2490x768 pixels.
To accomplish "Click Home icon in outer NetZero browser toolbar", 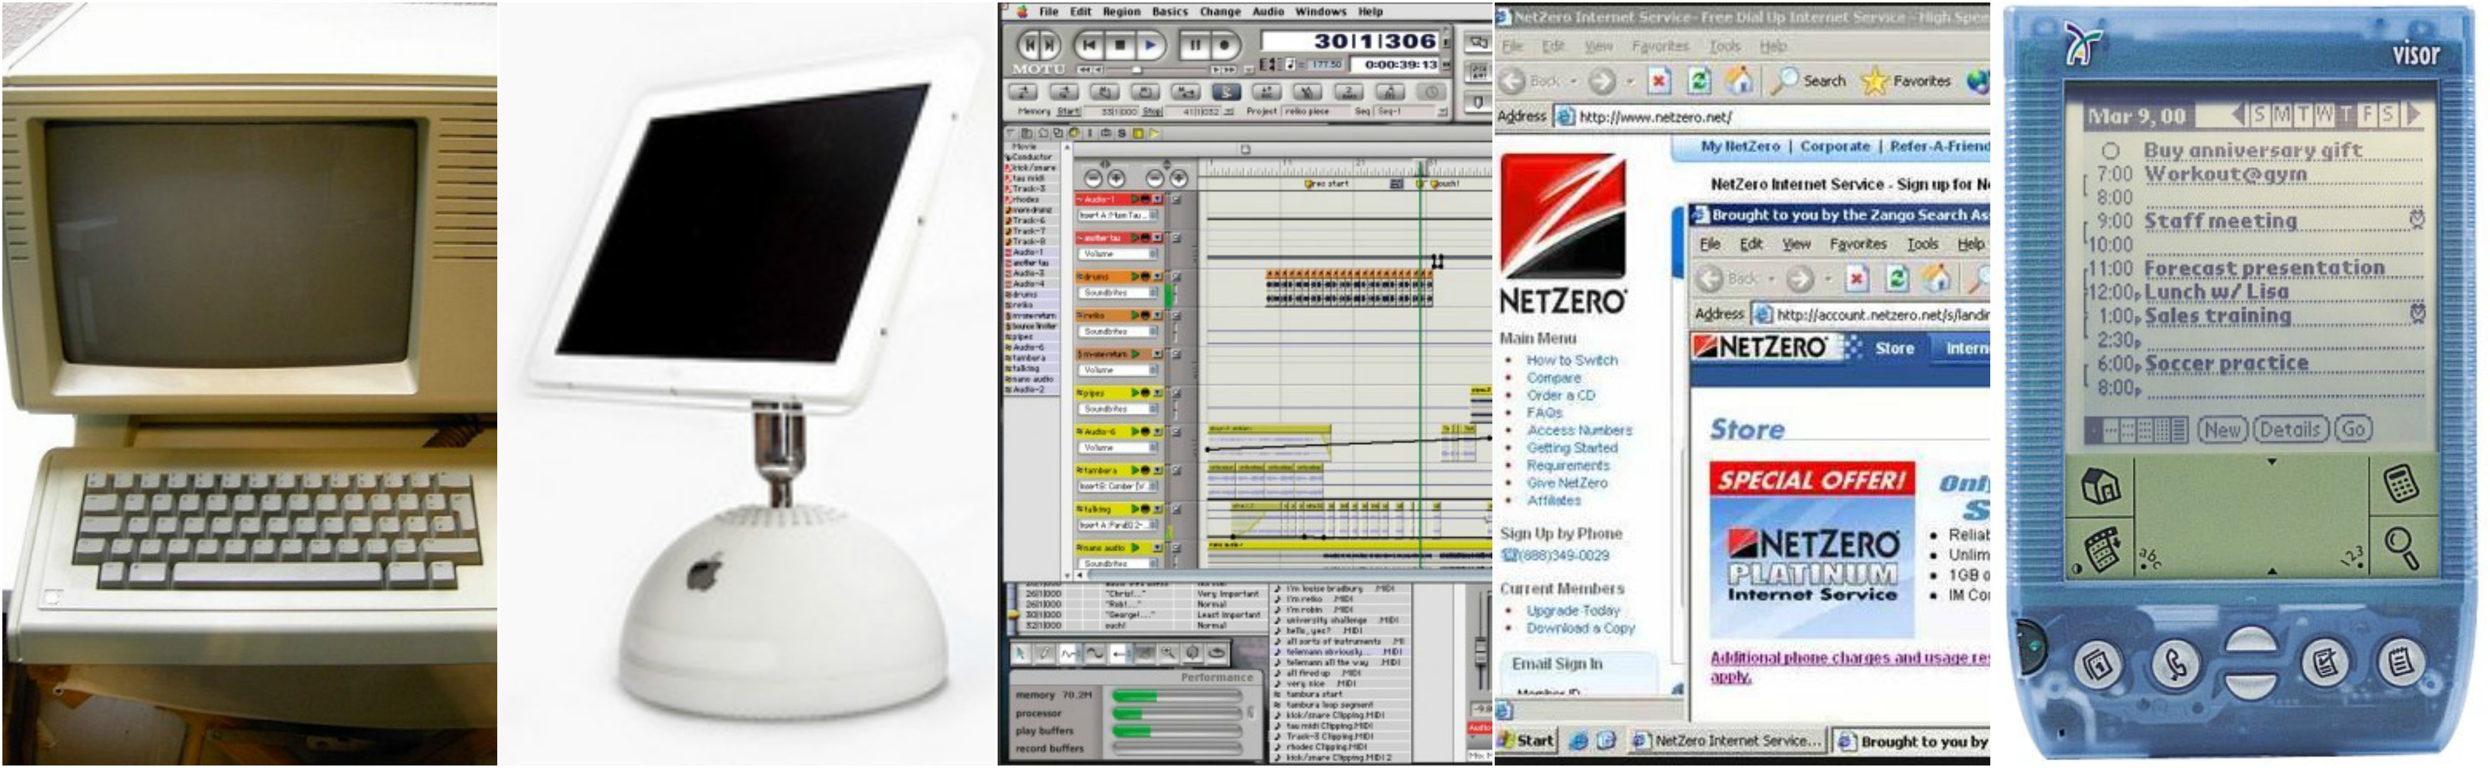I will click(1740, 81).
